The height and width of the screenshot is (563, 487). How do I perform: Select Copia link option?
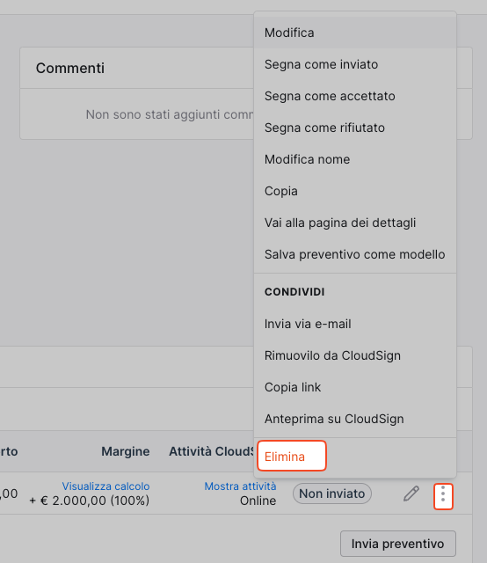pos(355,387)
